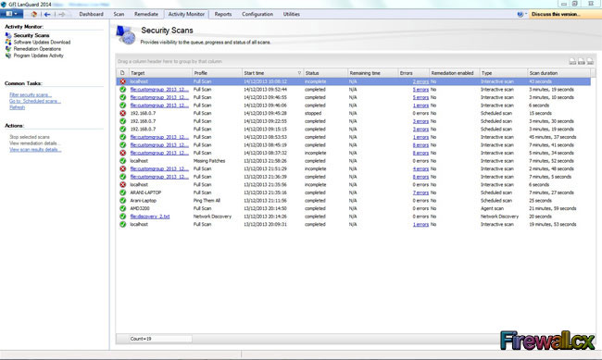
Task: Open the Reports tab
Action: click(222, 14)
